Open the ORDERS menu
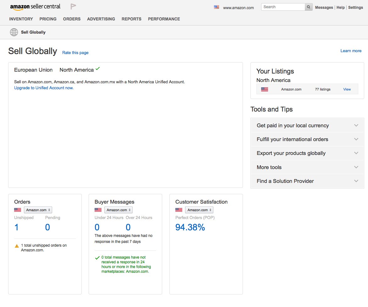 click(72, 19)
